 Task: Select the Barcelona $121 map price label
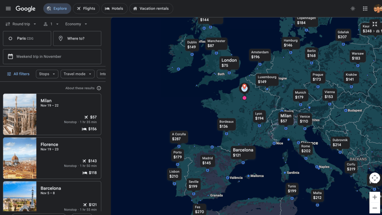click(243, 153)
